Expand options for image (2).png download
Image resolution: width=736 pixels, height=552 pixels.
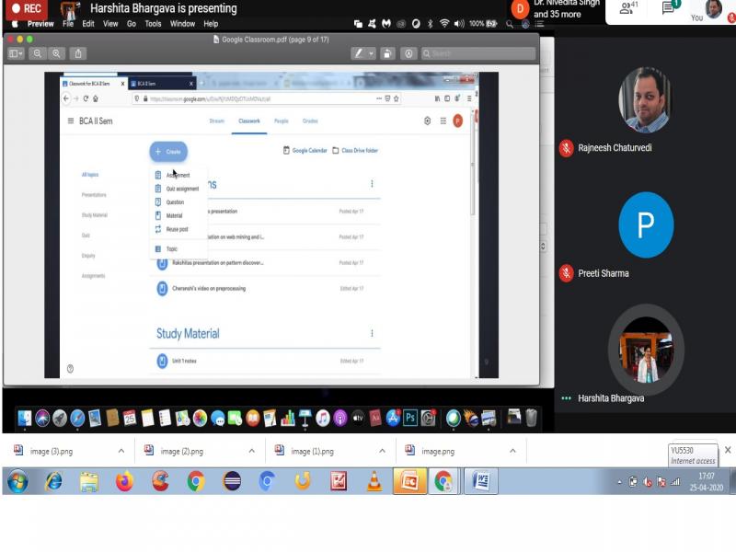[x=251, y=451]
